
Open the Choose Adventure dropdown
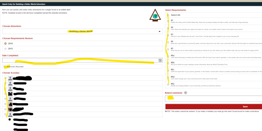point(82,31)
